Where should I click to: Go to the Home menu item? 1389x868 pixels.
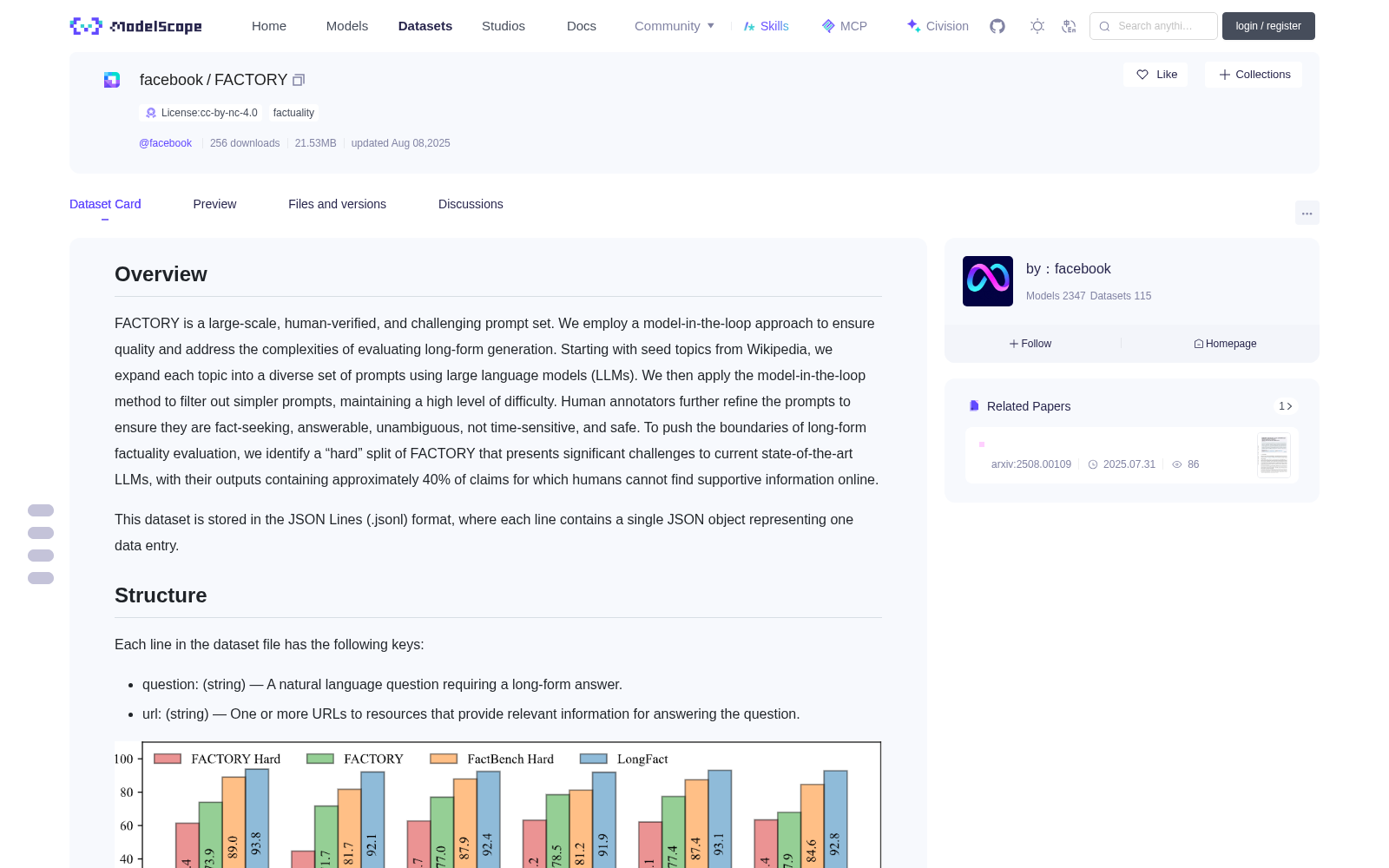(269, 26)
